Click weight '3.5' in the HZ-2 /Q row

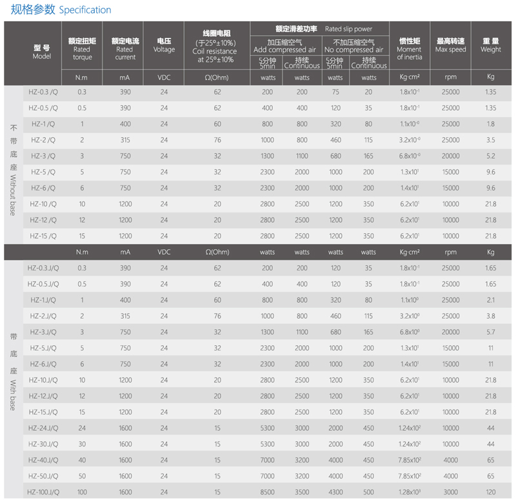pos(491,140)
